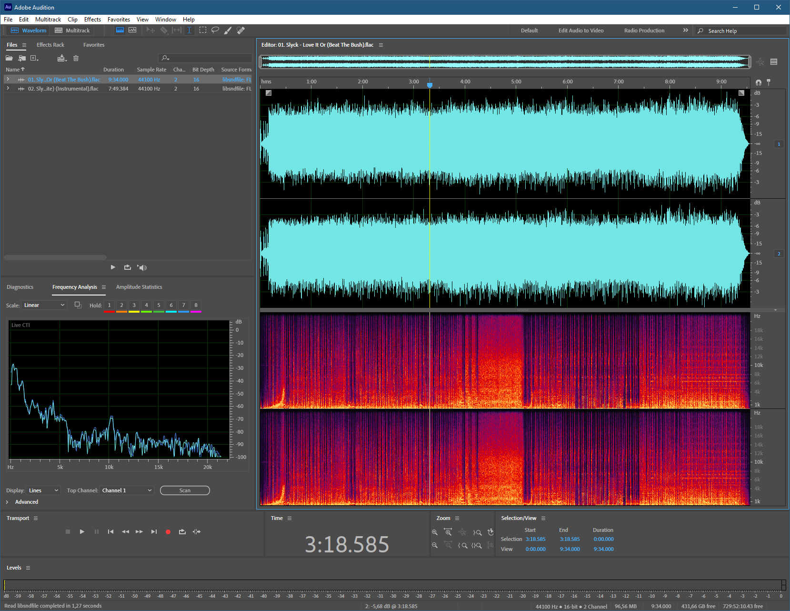Show the Spectral Frequency Display

[x=120, y=30]
